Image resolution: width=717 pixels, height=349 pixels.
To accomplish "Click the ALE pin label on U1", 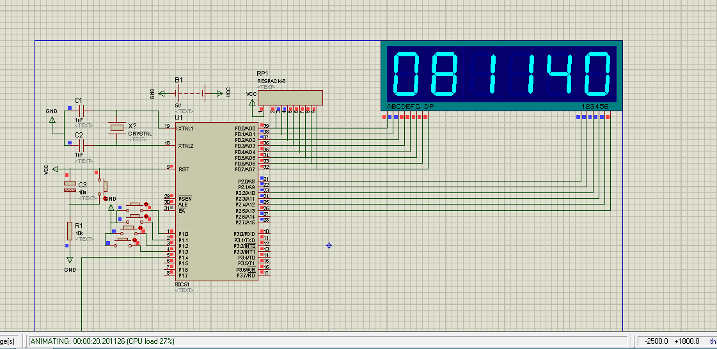I will coord(182,205).
